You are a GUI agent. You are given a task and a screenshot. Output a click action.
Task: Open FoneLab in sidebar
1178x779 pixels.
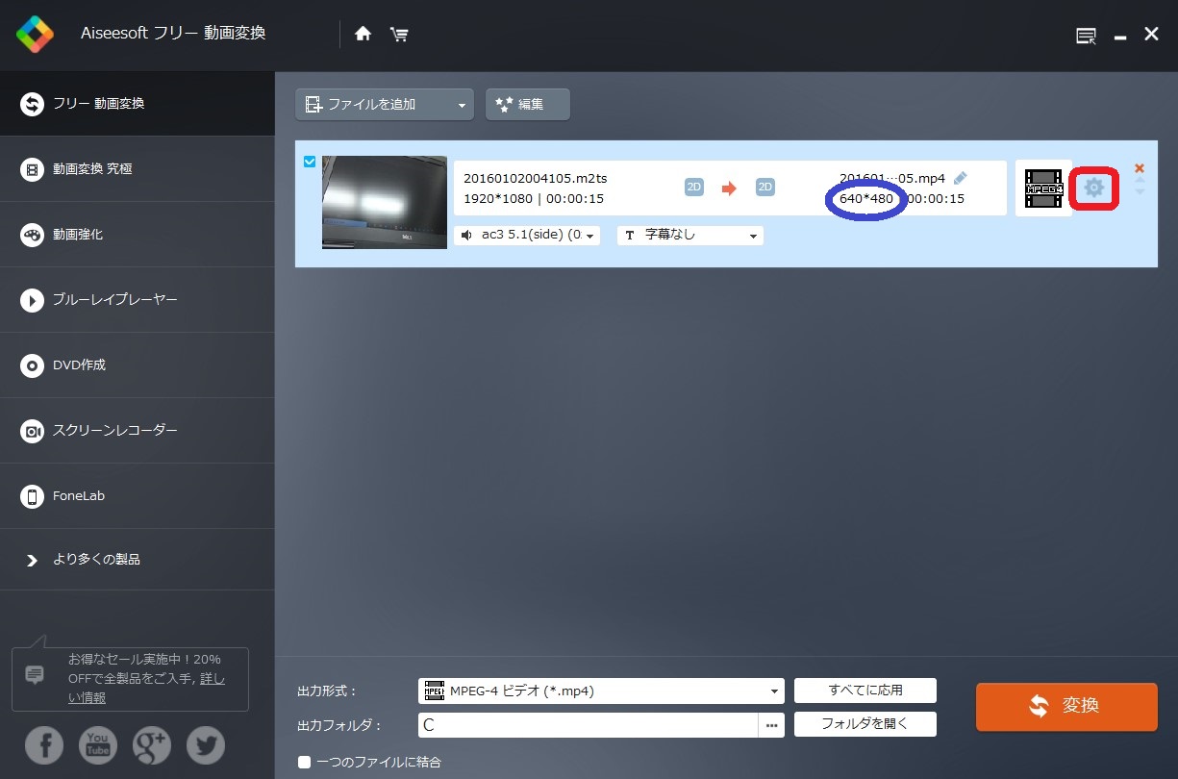click(138, 496)
